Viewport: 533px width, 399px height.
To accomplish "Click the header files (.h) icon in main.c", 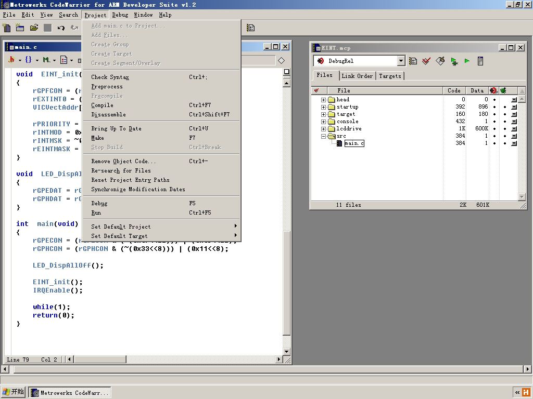I will (x=11, y=60).
